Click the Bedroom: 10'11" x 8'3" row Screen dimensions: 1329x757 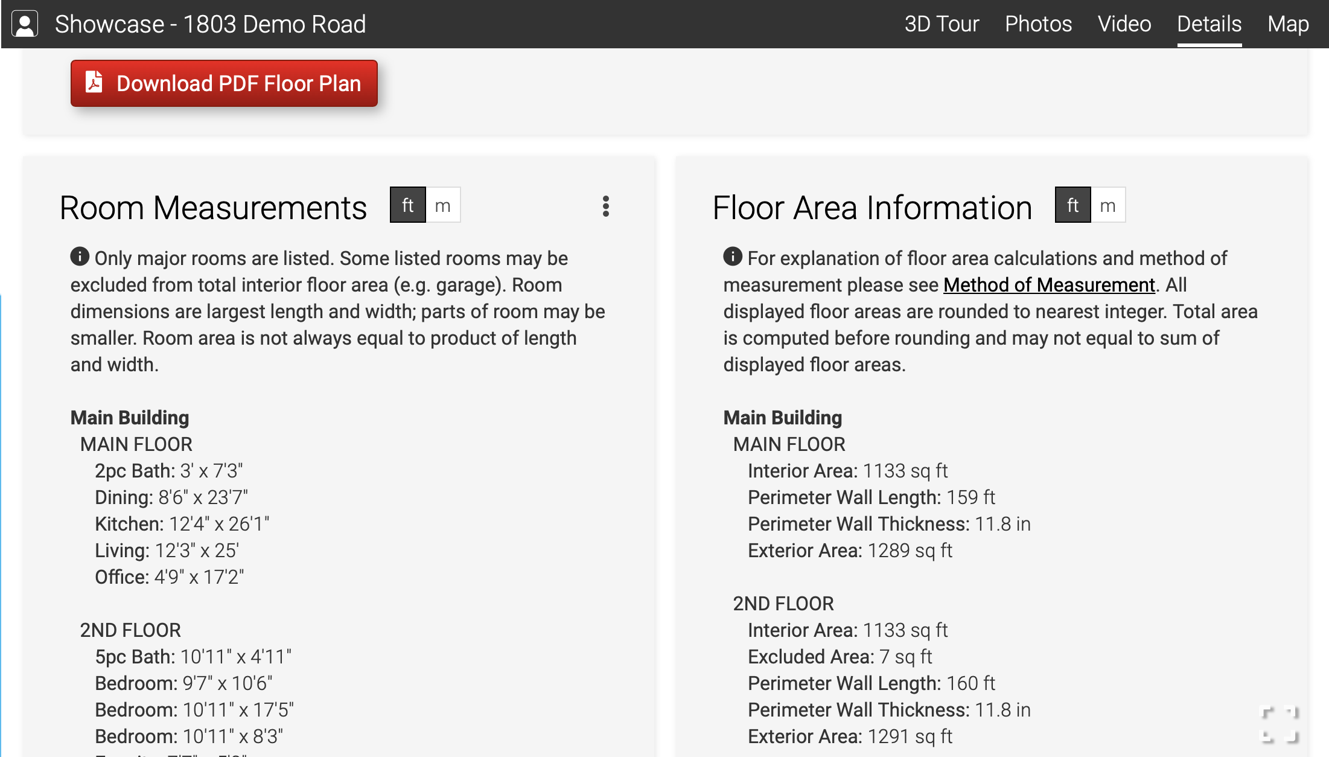[189, 736]
